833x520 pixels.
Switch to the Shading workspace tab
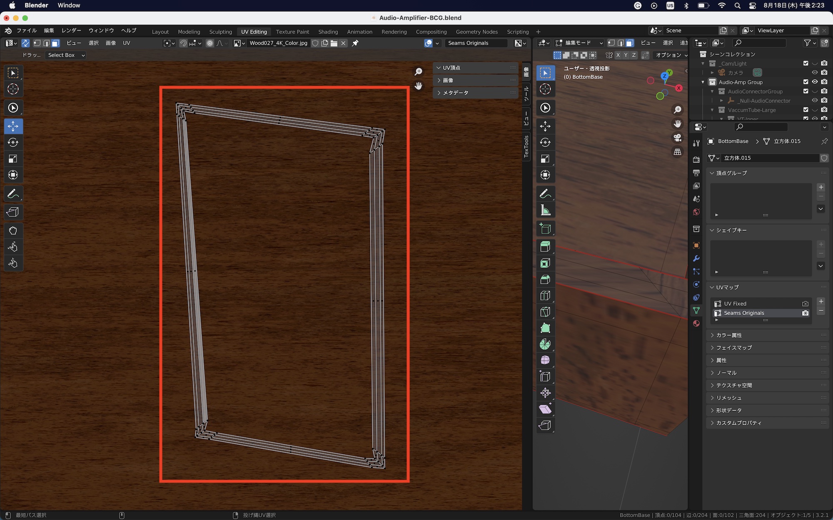(x=328, y=32)
